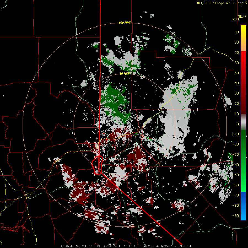Click the 90 value on the velocity scale
The image size is (248, 248).
[x=237, y=32]
